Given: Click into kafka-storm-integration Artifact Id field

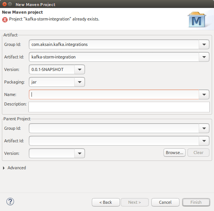Looking at the screenshot, I should click(114, 57).
